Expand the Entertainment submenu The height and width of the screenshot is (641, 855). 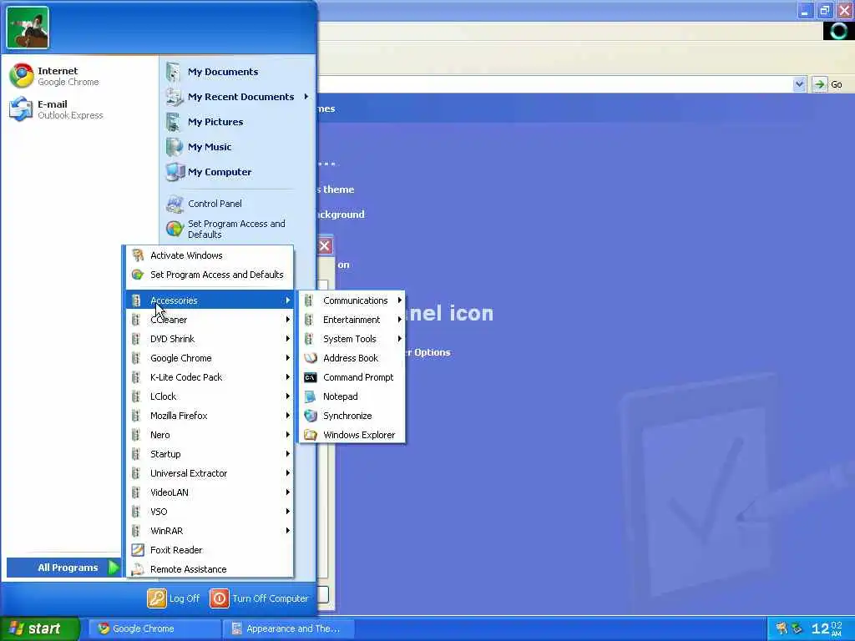352,320
